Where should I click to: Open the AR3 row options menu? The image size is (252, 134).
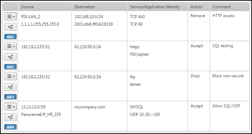(10, 77)
